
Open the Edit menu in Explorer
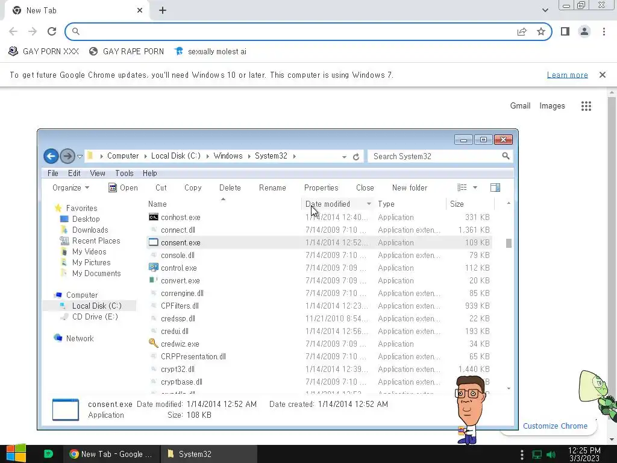point(74,173)
